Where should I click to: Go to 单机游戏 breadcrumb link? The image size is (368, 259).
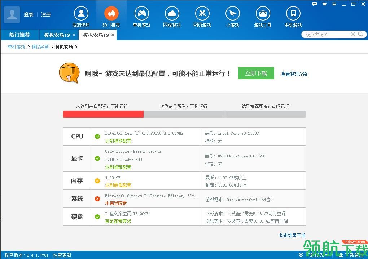[x=16, y=47]
